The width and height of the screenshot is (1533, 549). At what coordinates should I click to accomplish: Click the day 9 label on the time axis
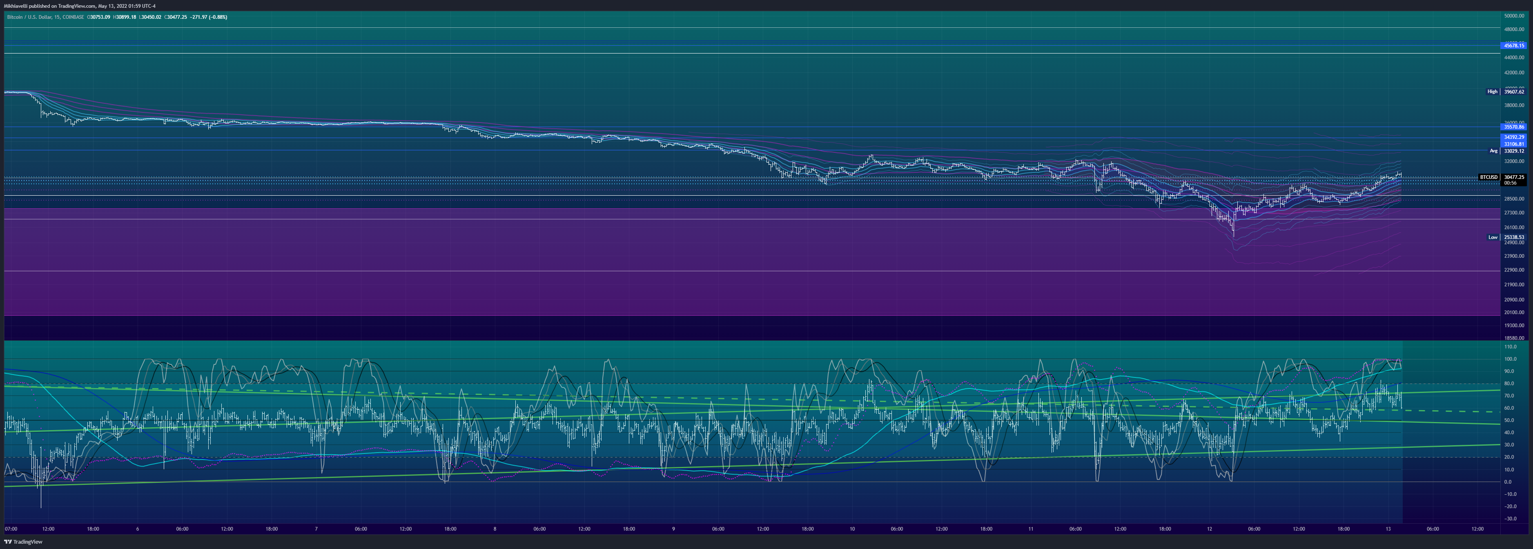674,529
